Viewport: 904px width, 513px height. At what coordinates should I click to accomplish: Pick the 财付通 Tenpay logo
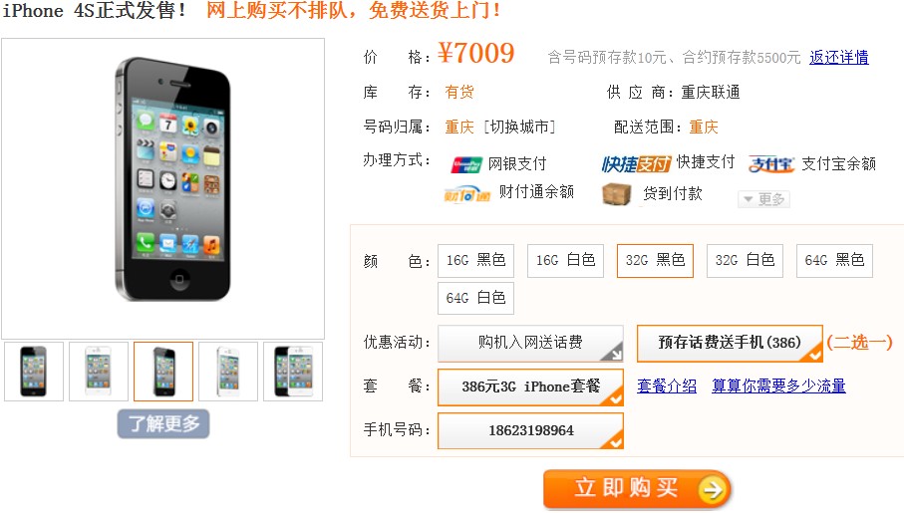[x=466, y=194]
